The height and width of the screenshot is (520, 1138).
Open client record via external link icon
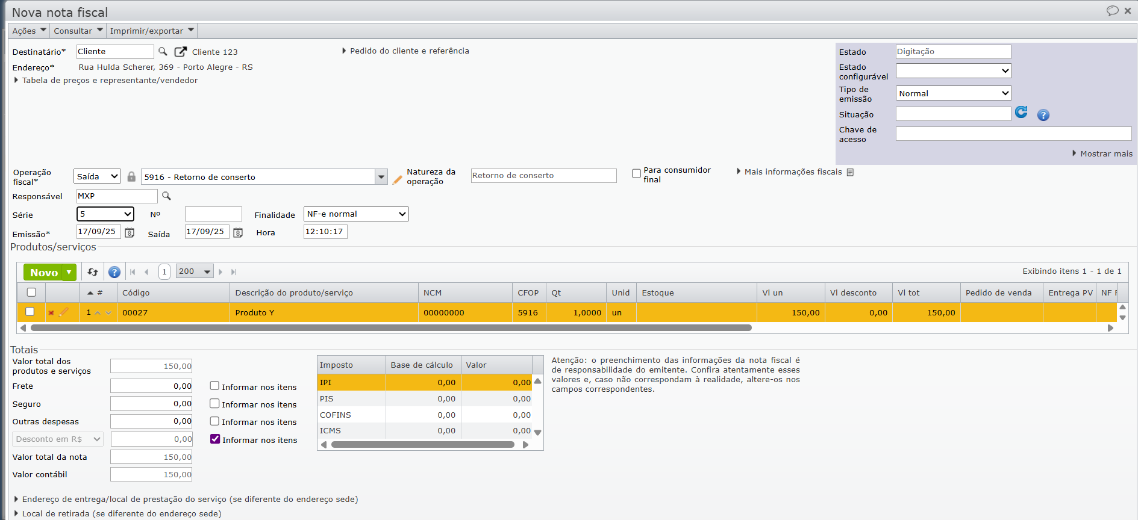click(x=180, y=52)
